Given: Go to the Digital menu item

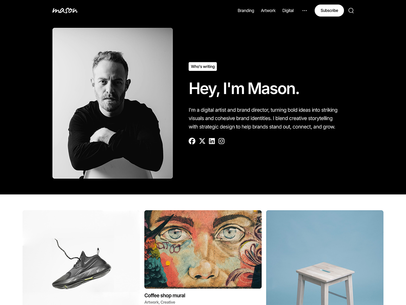Looking at the screenshot, I should [288, 11].
